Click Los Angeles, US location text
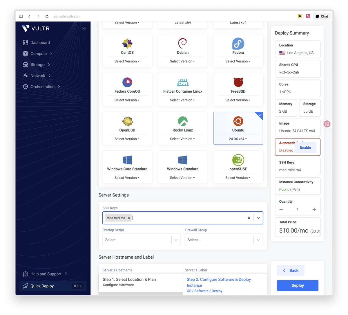Screen dimensions: 348x315 click(x=300, y=53)
